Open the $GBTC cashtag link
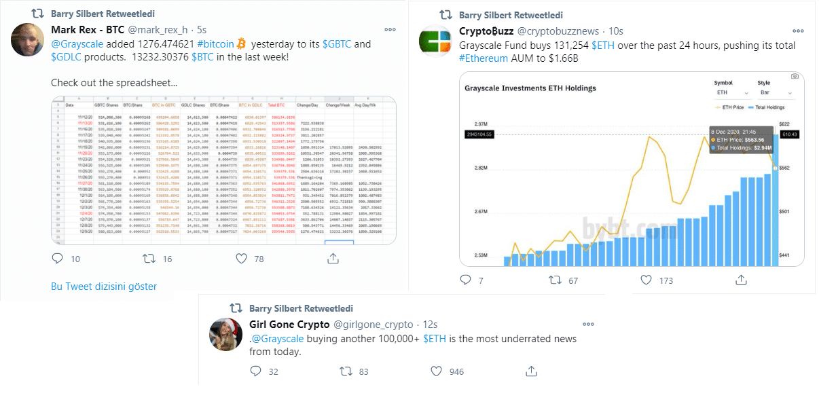 (337, 44)
